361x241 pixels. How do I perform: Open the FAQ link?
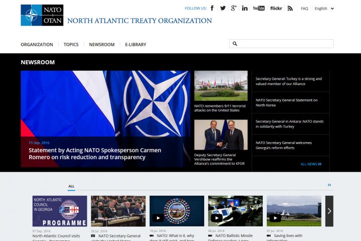(304, 9)
